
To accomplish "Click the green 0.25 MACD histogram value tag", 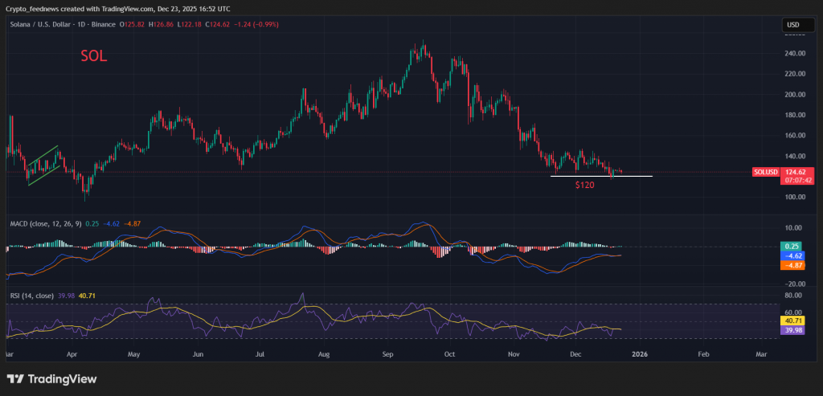I will pyautogui.click(x=792, y=246).
